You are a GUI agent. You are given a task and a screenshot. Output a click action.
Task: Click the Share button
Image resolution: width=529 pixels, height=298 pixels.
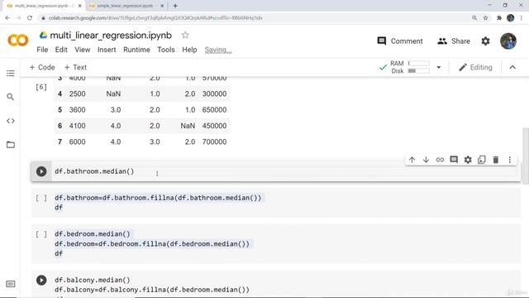point(454,41)
